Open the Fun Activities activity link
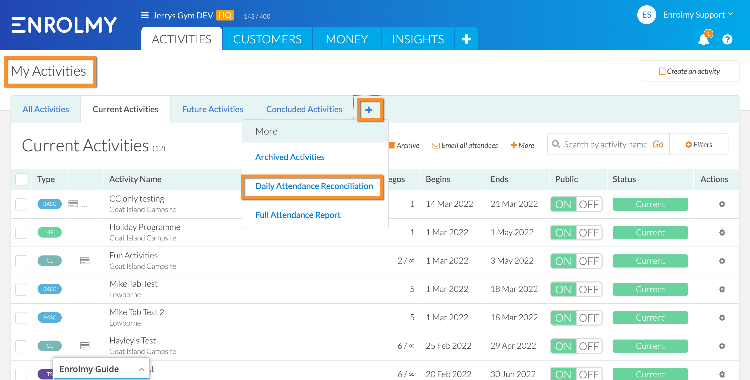Image resolution: width=750 pixels, height=380 pixels. point(133,255)
